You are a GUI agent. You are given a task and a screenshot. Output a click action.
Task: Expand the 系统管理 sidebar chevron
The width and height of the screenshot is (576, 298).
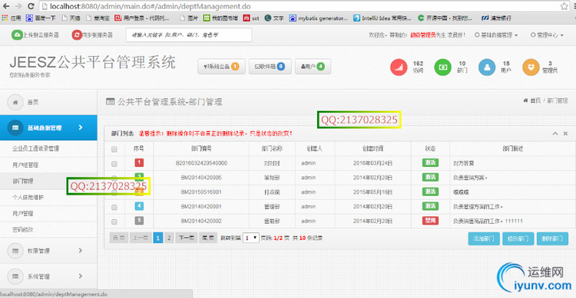coord(81,276)
